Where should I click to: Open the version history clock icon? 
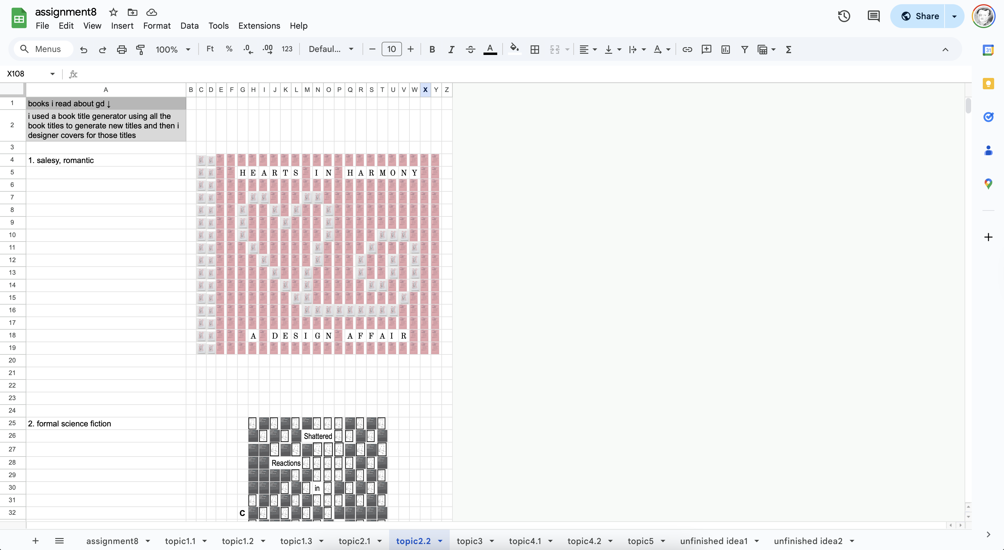[844, 16]
